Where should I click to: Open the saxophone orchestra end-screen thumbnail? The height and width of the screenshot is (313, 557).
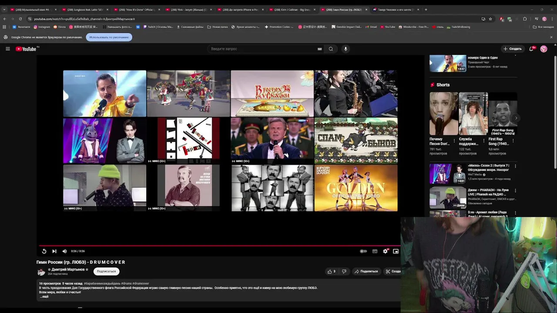(x=356, y=93)
